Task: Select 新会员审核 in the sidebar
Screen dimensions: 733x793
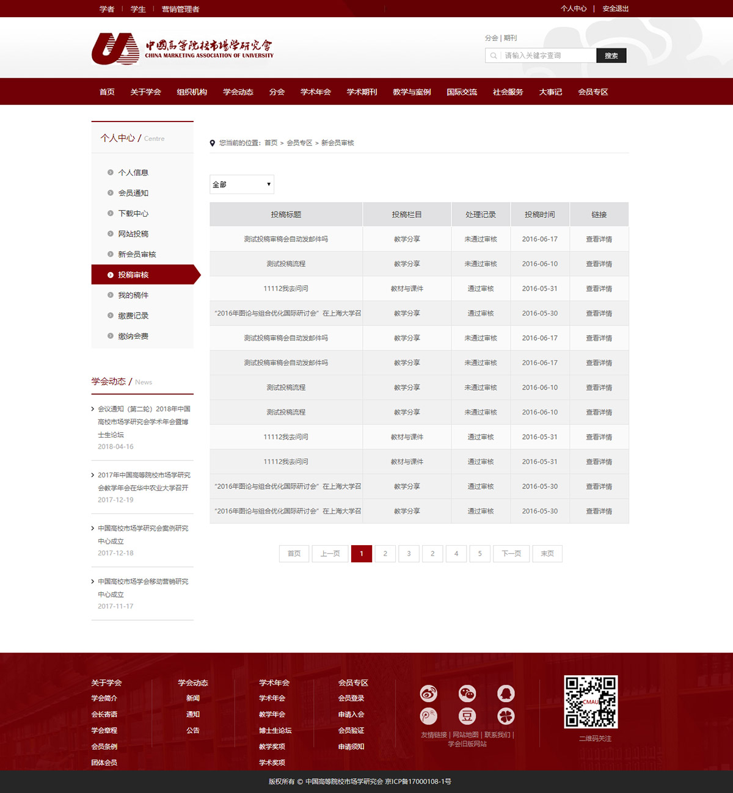Action: pyautogui.click(x=137, y=255)
